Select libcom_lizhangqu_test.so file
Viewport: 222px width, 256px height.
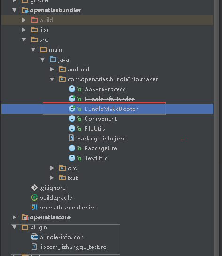[x=73, y=247]
